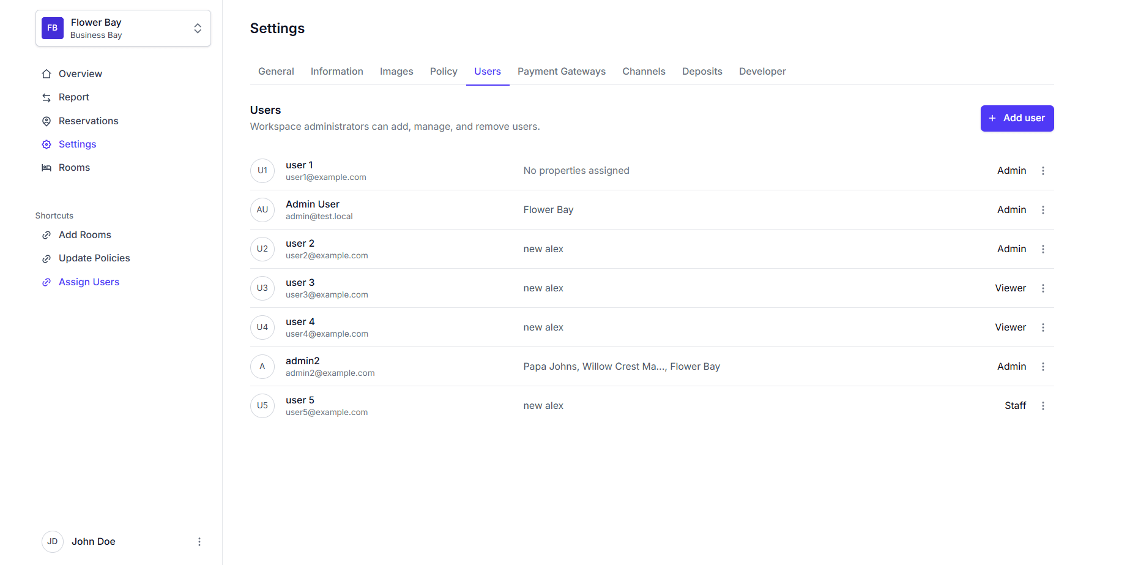1130x565 pixels.
Task: Click the Reservations pin icon
Action: tap(46, 121)
